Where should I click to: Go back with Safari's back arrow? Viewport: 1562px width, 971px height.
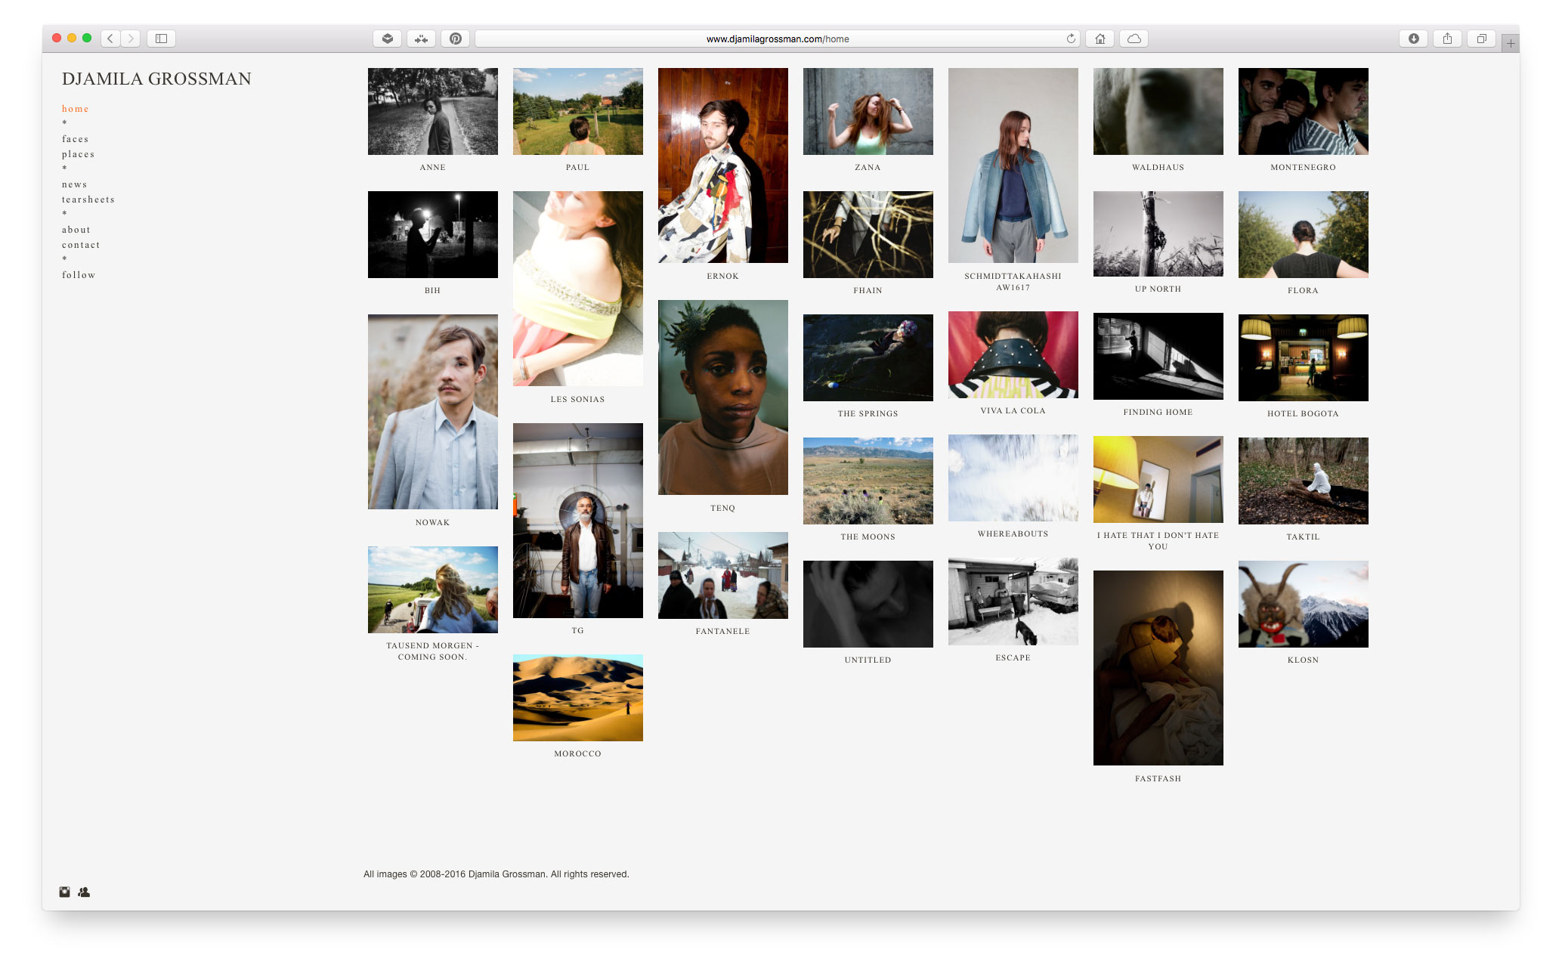tap(110, 39)
